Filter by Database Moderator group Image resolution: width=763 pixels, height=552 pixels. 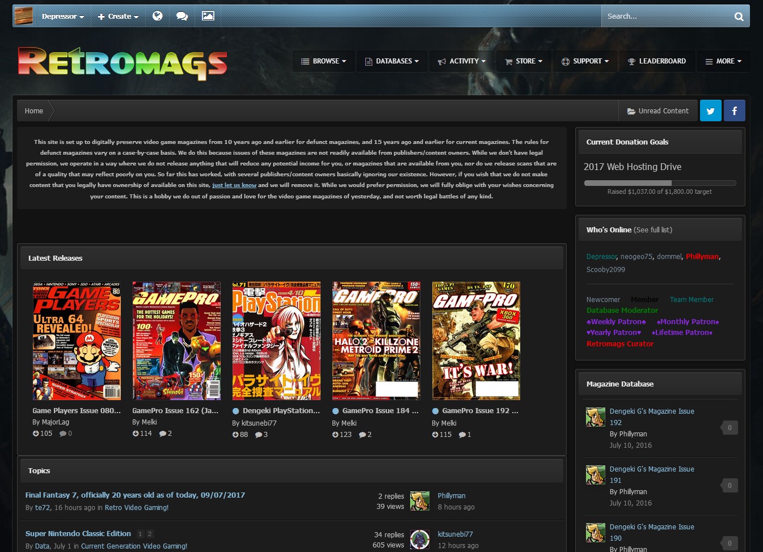pos(622,311)
